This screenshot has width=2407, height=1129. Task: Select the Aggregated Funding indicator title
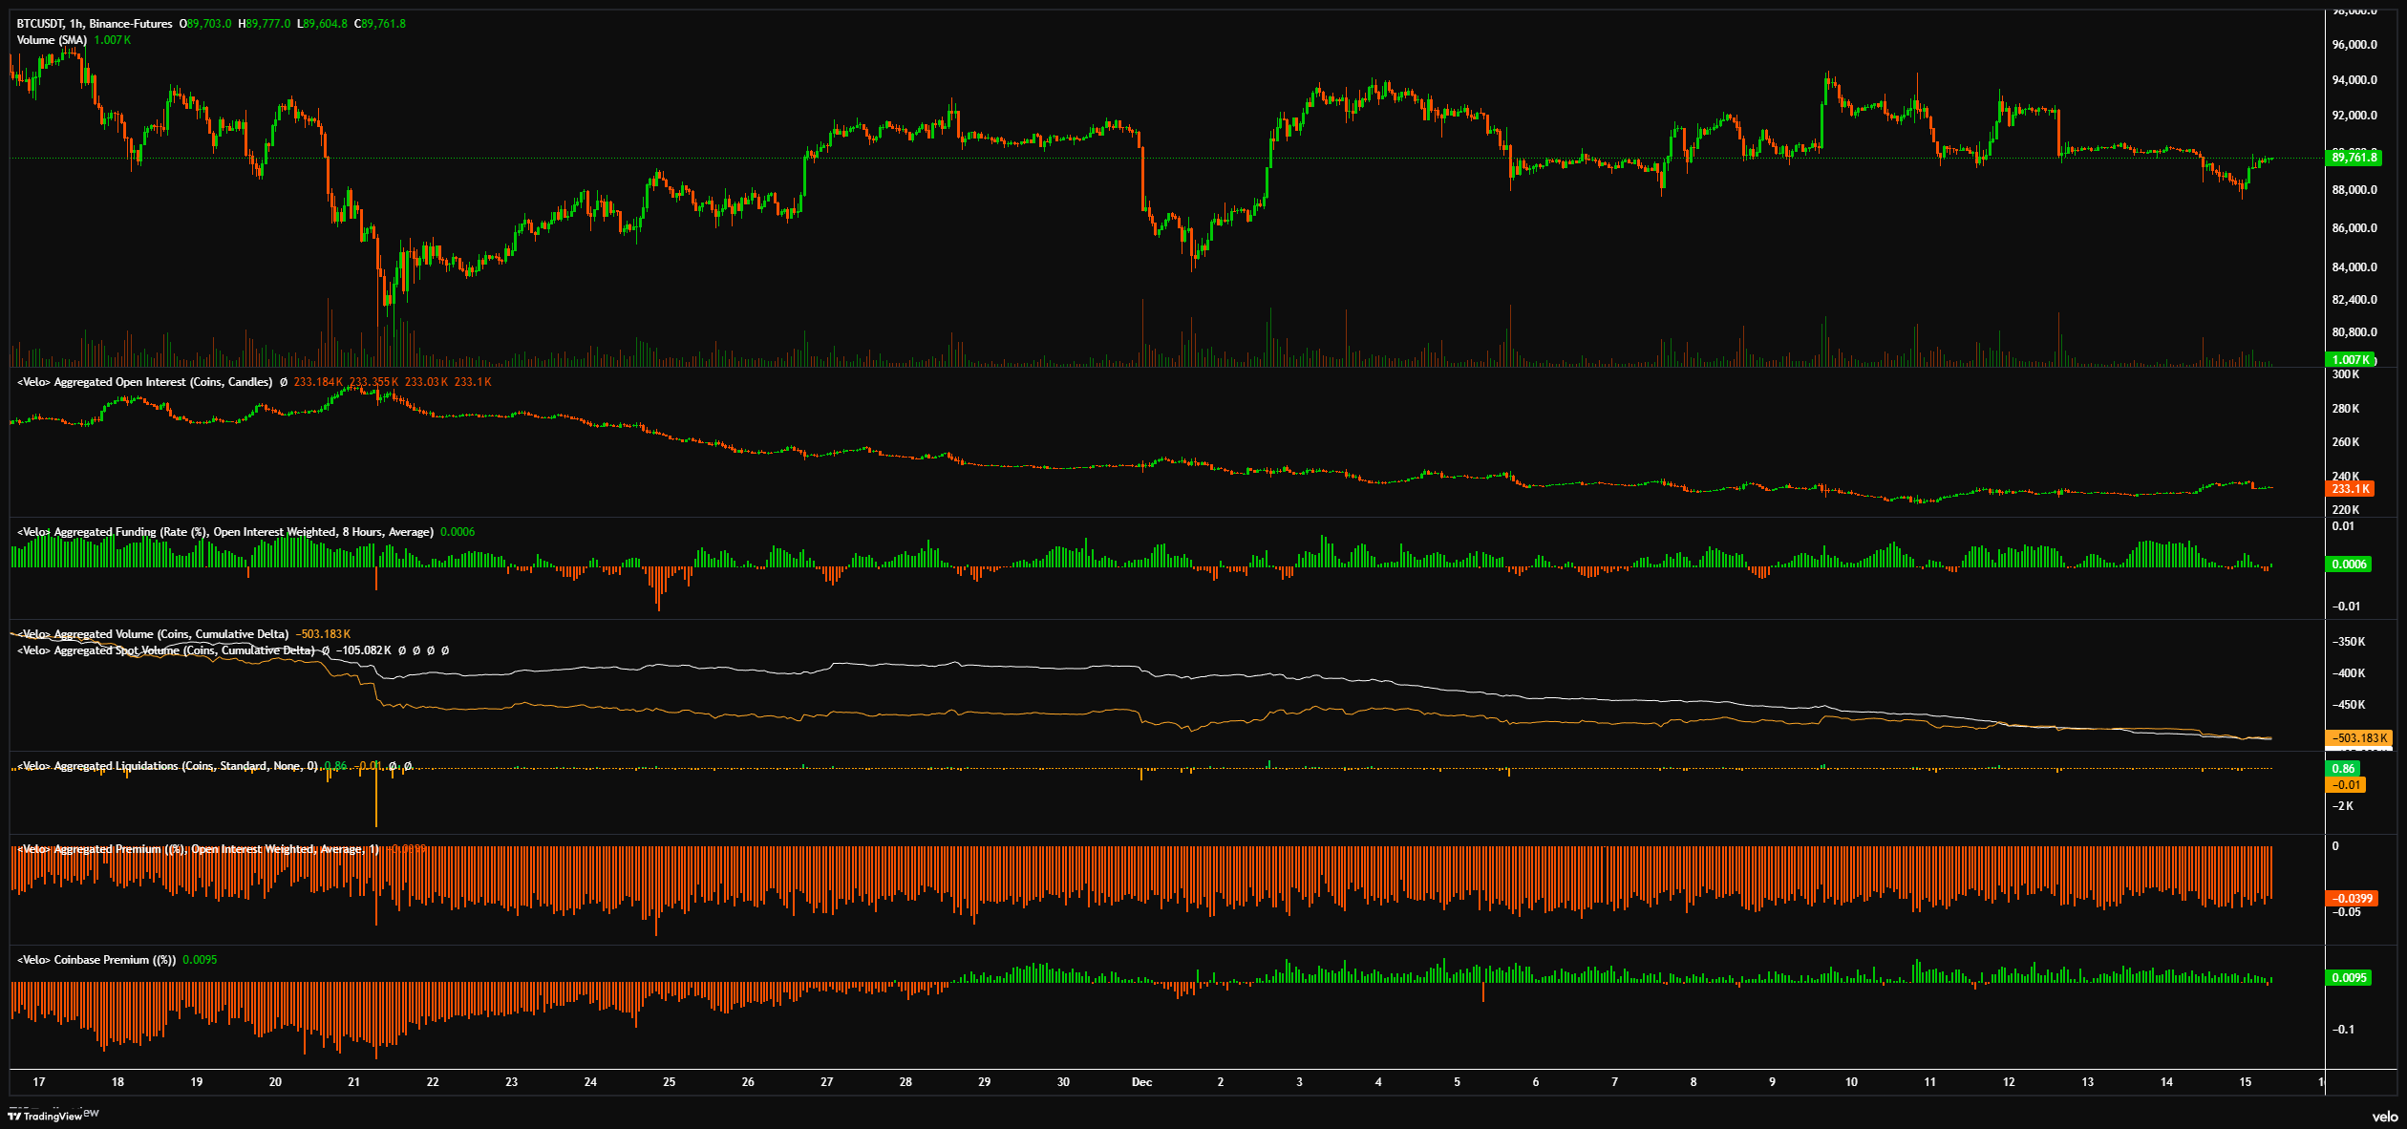224,532
